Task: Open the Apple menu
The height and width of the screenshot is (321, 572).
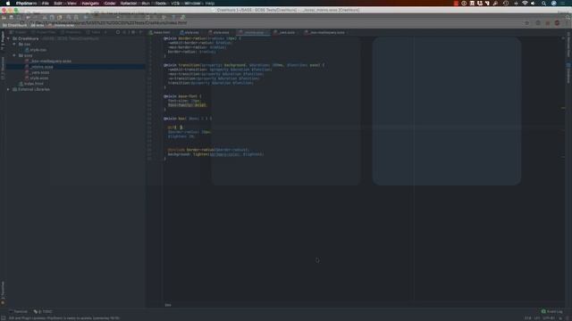Action: click(8, 4)
